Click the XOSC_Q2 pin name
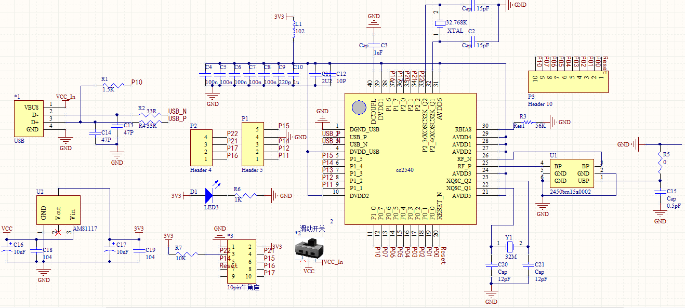This screenshot has width=685, height=308. [x=459, y=180]
